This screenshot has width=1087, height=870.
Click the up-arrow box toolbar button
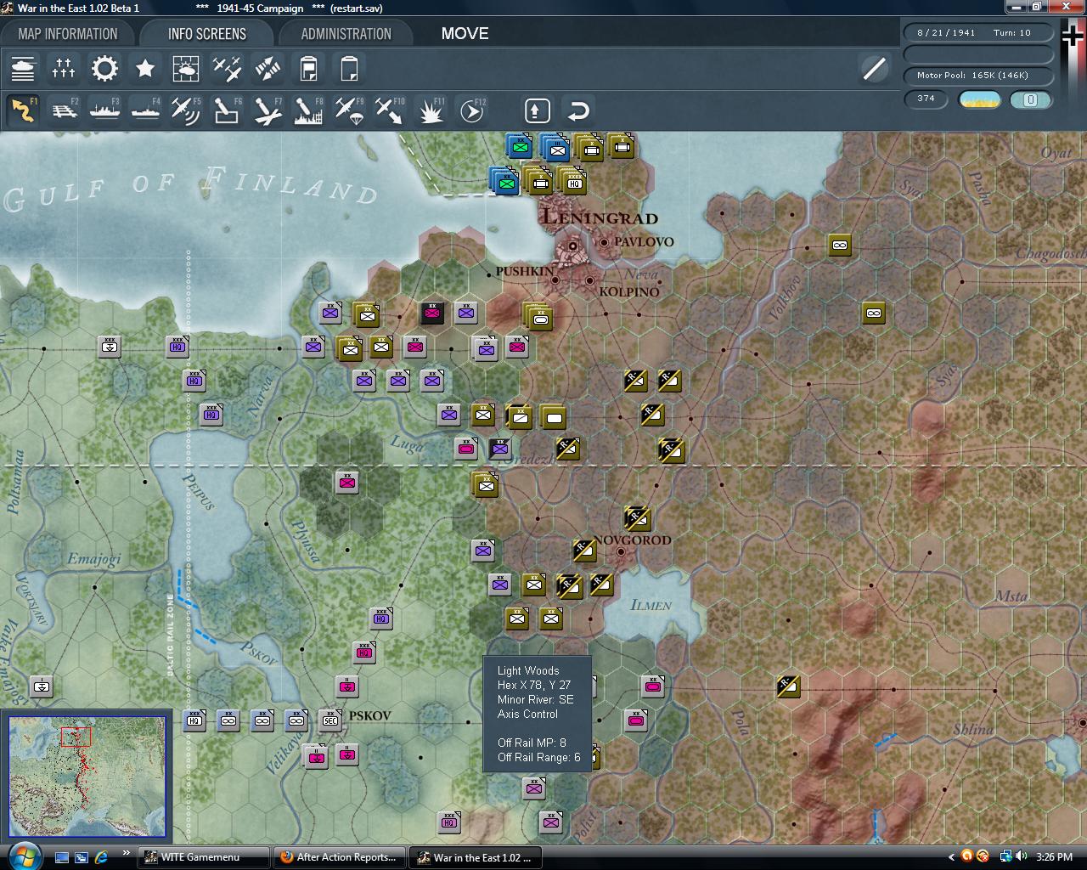pos(537,110)
